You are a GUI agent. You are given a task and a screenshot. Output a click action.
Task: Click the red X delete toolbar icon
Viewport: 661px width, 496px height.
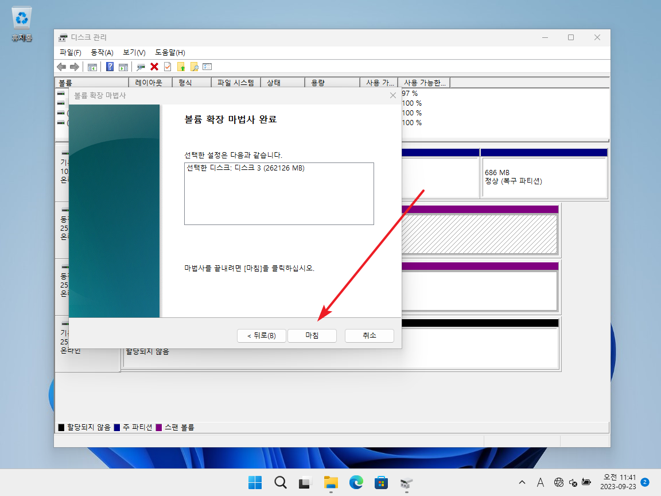(x=154, y=67)
